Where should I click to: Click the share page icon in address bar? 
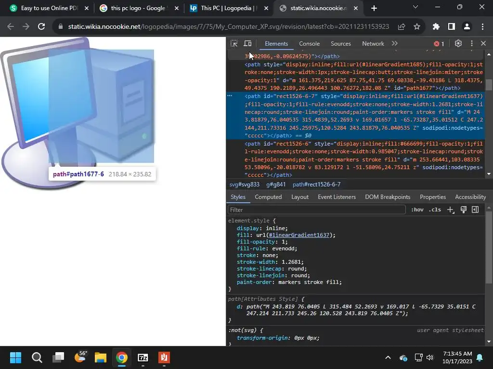point(402,27)
